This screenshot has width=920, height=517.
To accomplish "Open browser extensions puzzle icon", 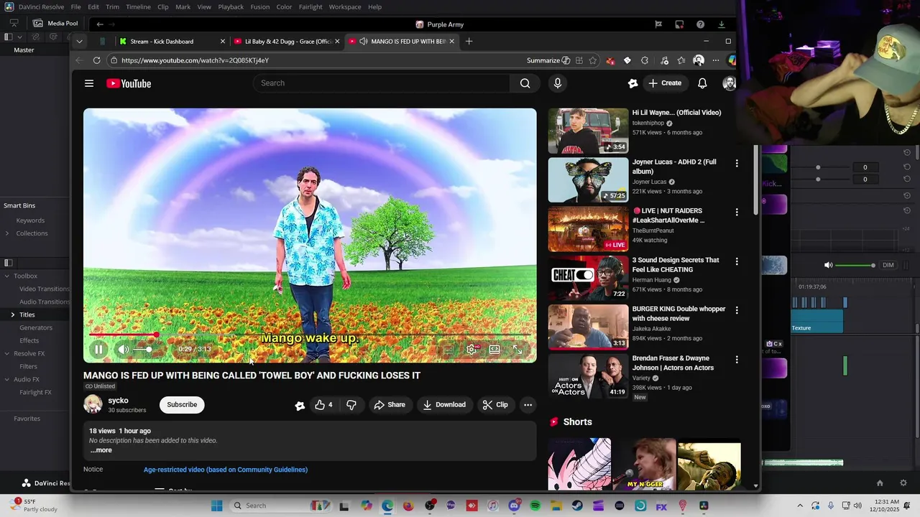I will pos(645,60).
